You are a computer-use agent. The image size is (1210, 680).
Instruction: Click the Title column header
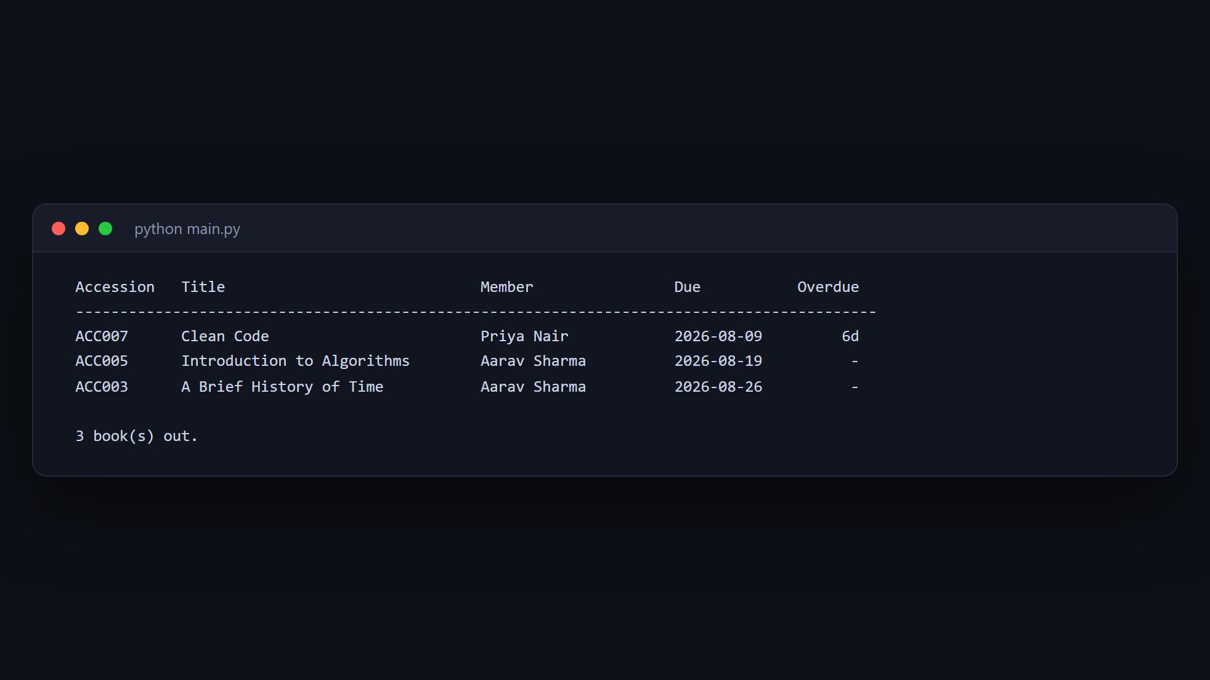(203, 287)
